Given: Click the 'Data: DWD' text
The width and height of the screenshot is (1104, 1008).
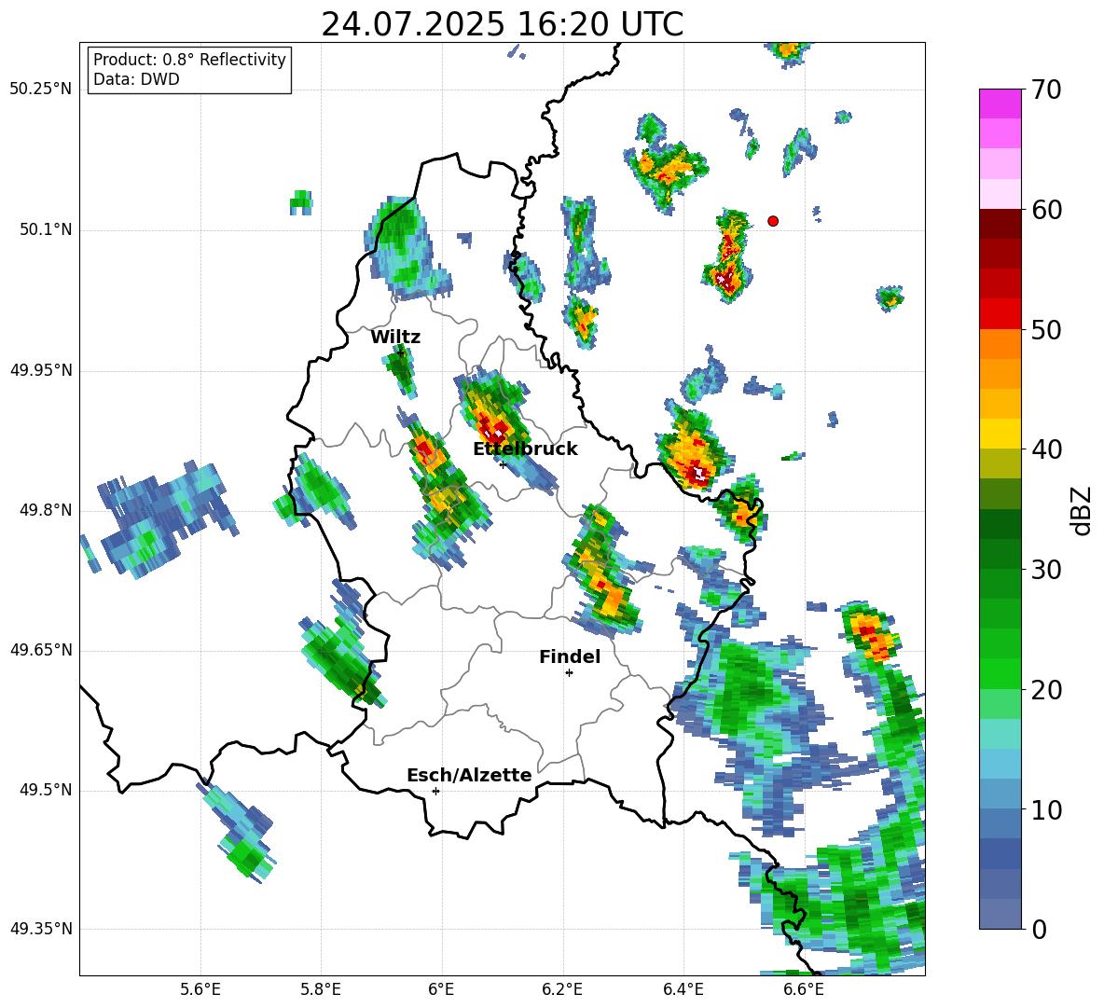Looking at the screenshot, I should click(x=136, y=79).
